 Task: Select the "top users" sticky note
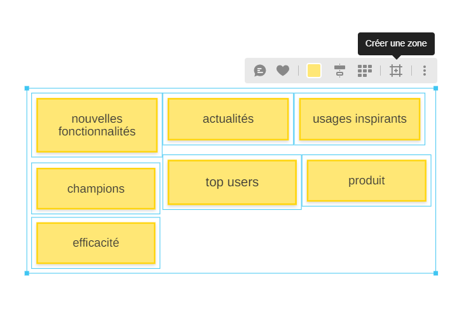coord(232,182)
